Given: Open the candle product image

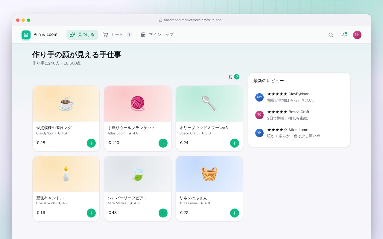Looking at the screenshot, I should (x=66, y=174).
